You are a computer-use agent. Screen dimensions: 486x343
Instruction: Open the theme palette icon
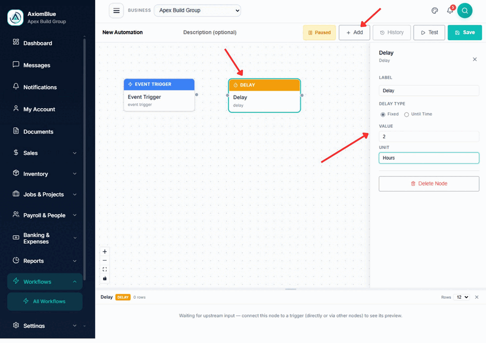tap(435, 11)
